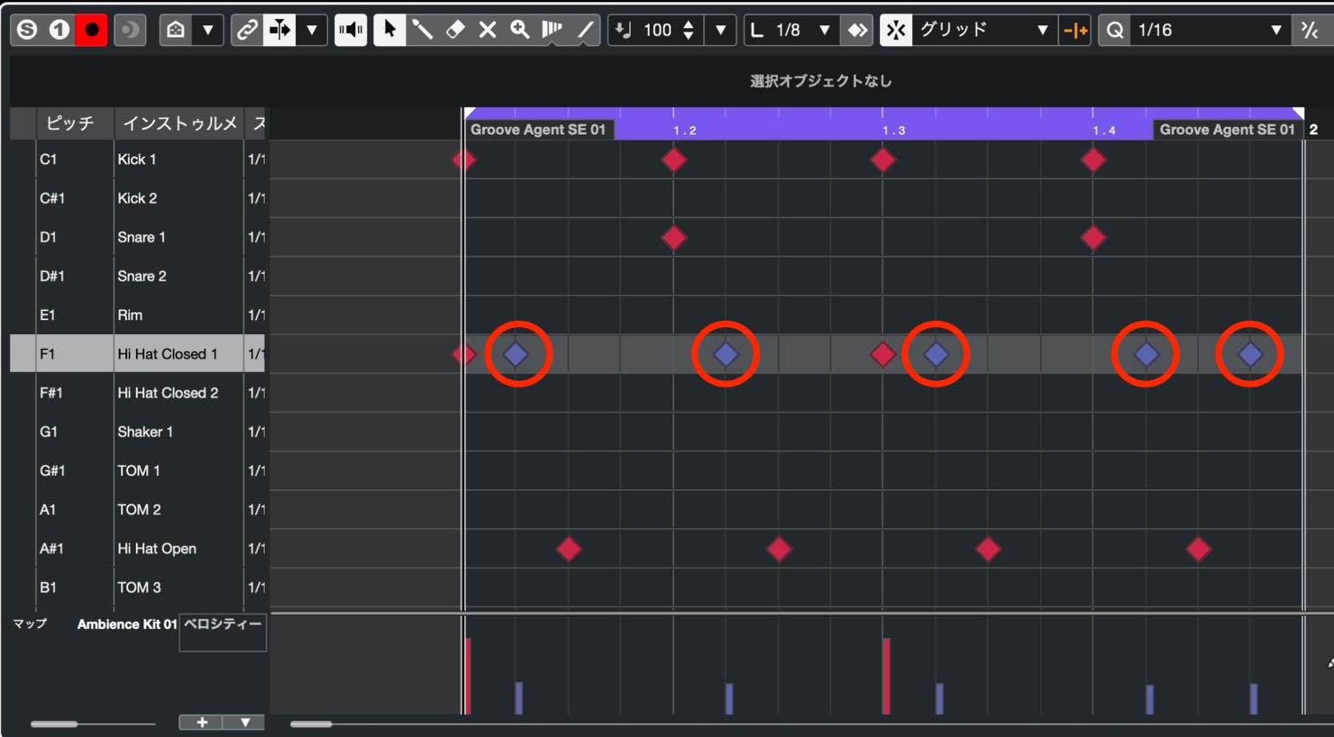
Task: Open the 1/16 quantize presets dropdown
Action: (1211, 30)
